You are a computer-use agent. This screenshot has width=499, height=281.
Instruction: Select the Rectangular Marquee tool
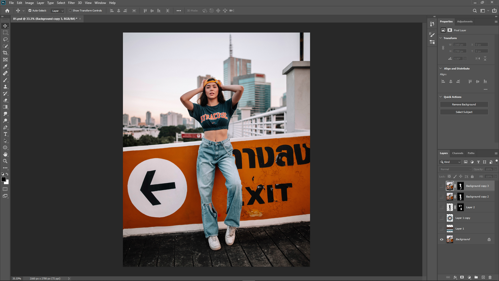point(5,33)
